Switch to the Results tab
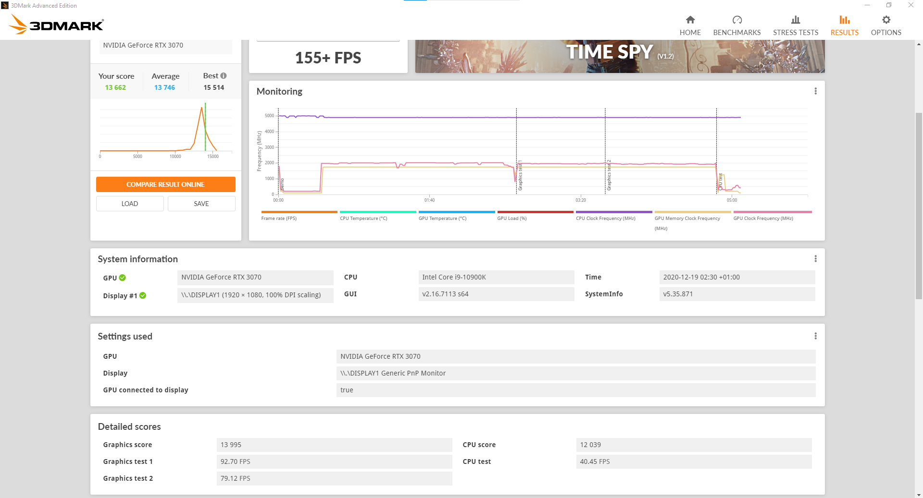 tap(844, 25)
